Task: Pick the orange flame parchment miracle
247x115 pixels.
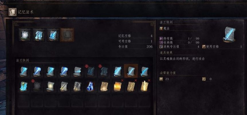Action: click(x=118, y=86)
